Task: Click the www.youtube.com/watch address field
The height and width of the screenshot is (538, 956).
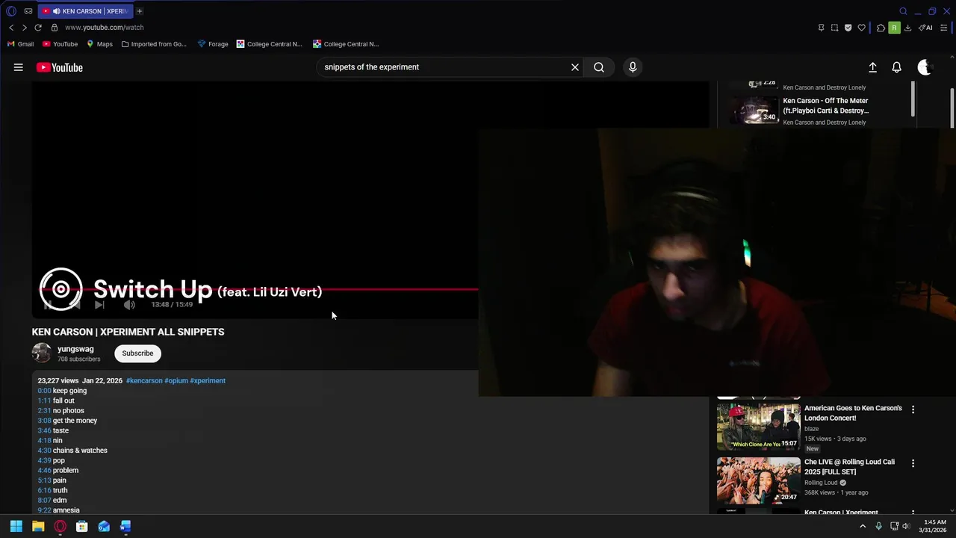Action: (105, 28)
